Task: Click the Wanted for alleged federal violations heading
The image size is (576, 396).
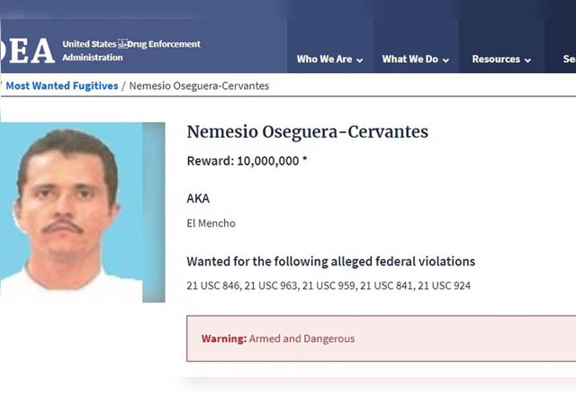Action: point(330,261)
